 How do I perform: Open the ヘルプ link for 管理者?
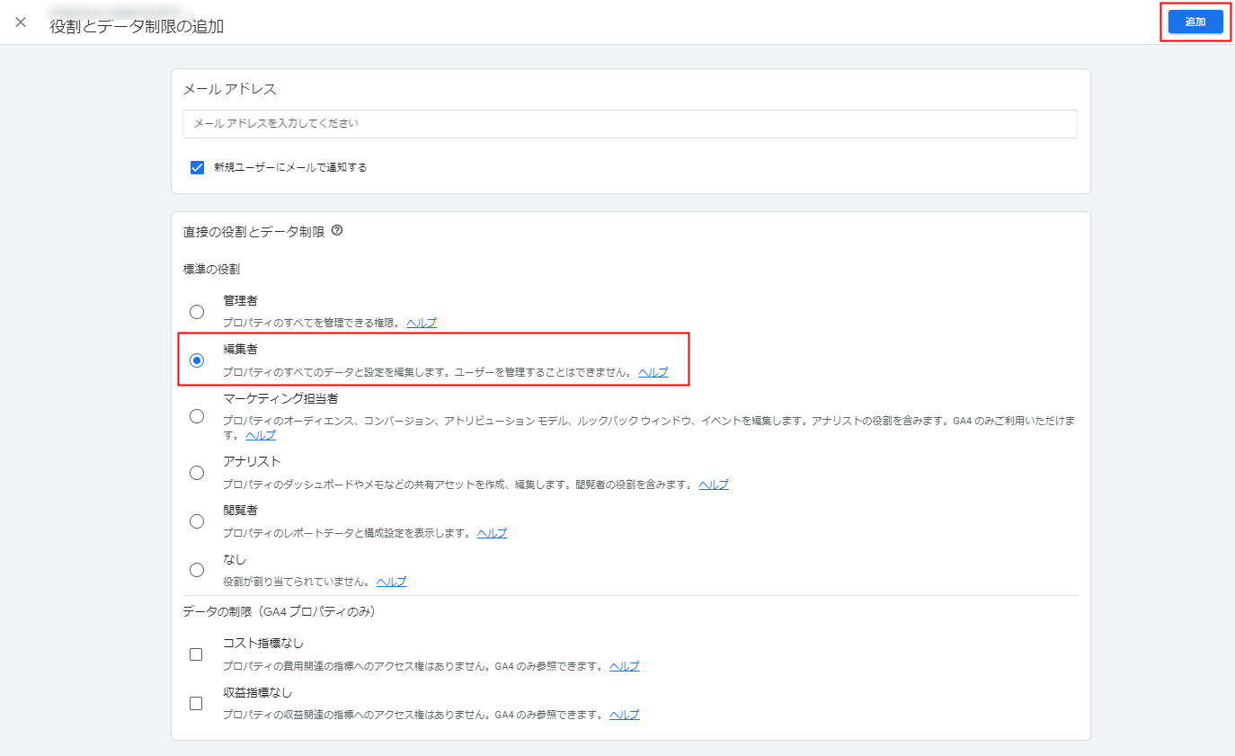coord(422,323)
